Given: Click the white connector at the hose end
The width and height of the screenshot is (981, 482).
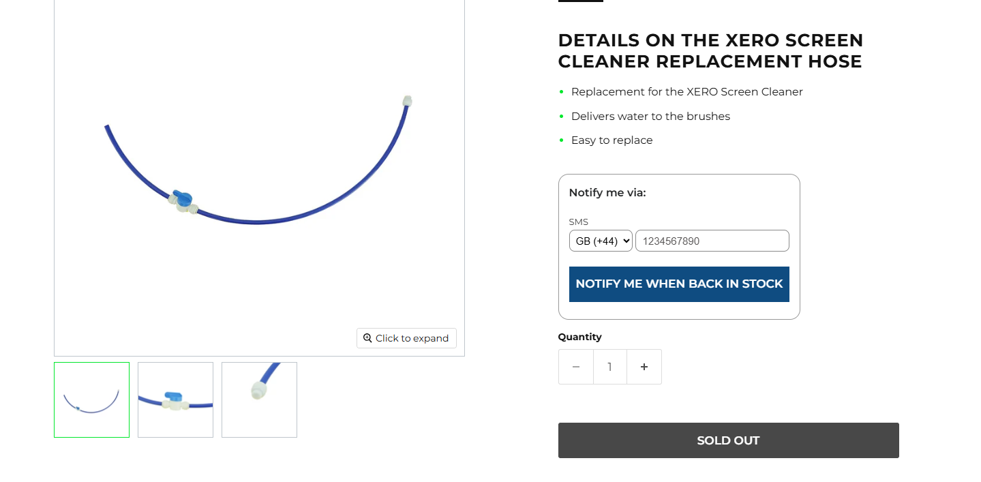Looking at the screenshot, I should tap(407, 101).
